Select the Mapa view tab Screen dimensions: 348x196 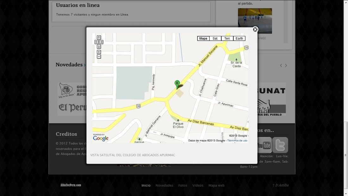click(x=203, y=39)
